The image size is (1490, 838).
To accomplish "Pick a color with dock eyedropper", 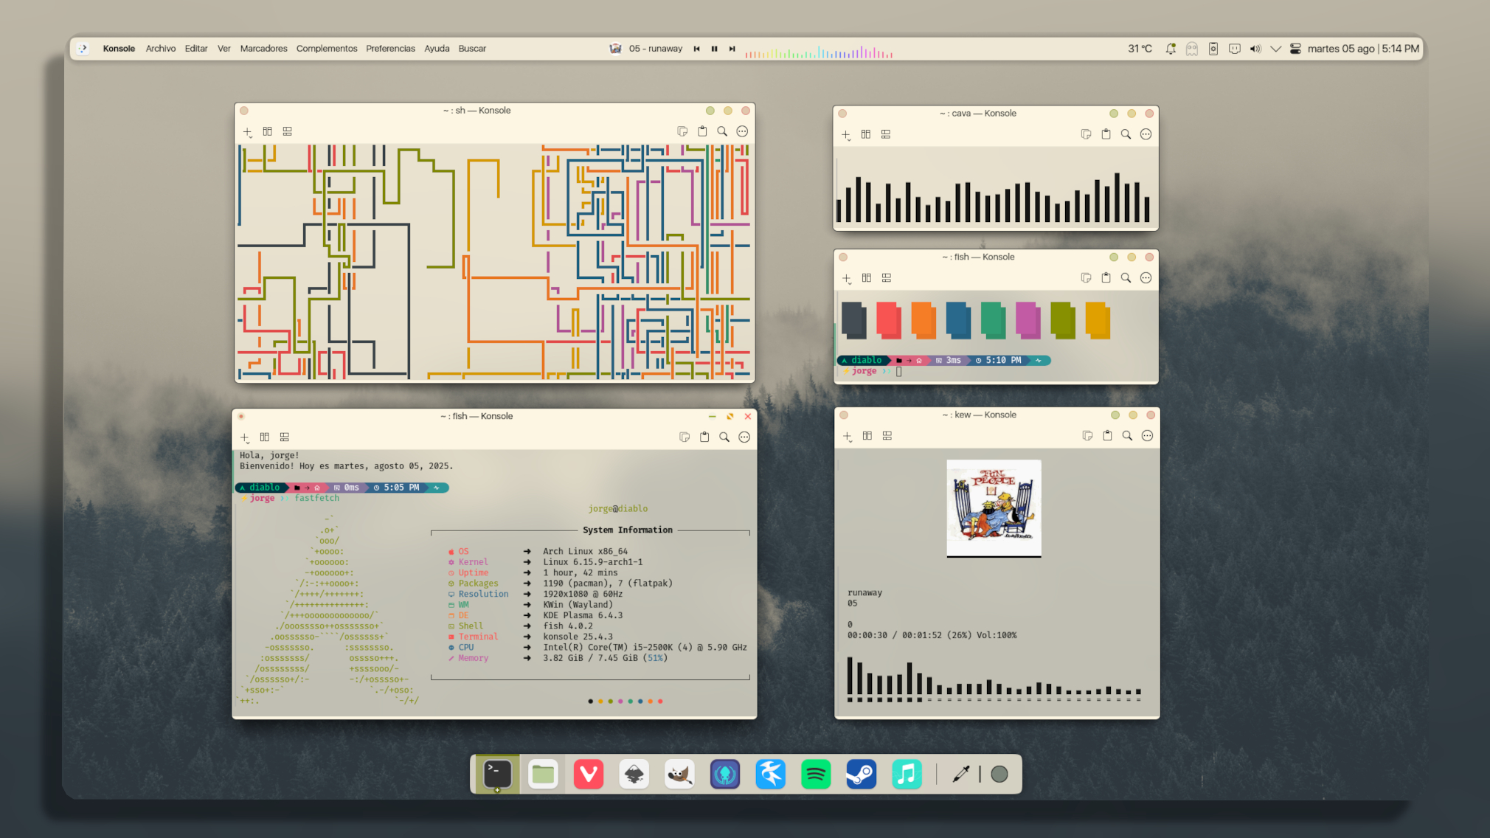I will pos(960,774).
